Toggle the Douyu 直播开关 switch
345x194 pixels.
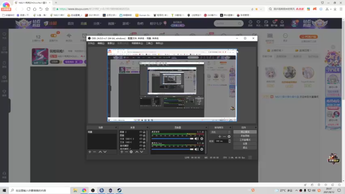tap(53, 35)
